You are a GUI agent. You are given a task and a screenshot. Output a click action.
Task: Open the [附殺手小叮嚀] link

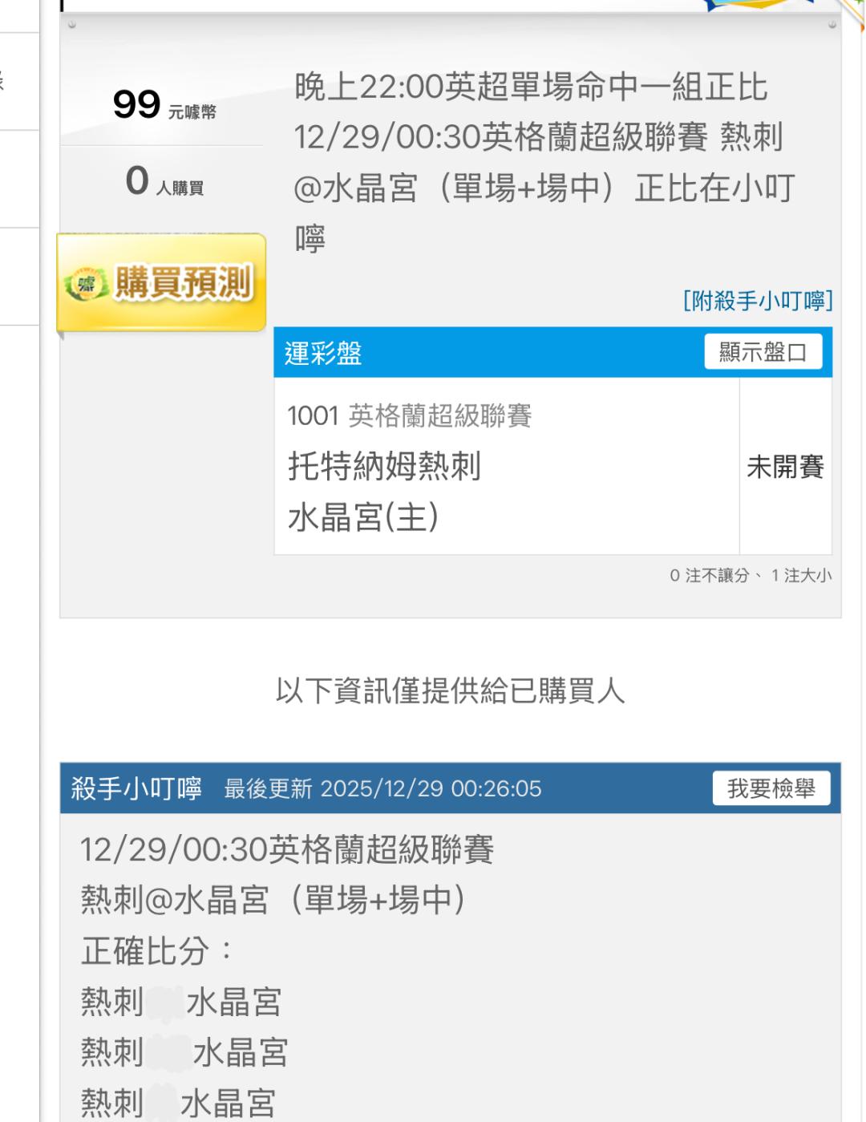757,301
